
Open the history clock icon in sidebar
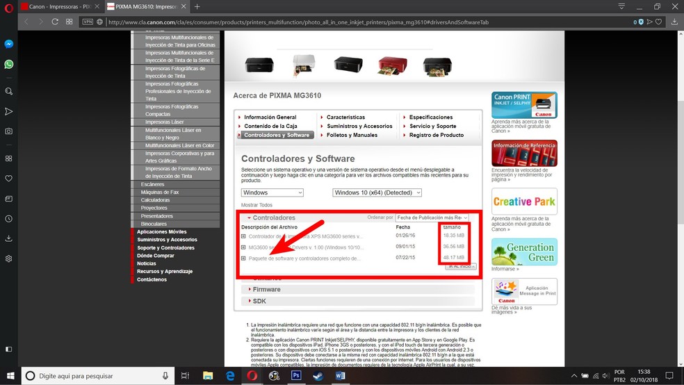9,218
